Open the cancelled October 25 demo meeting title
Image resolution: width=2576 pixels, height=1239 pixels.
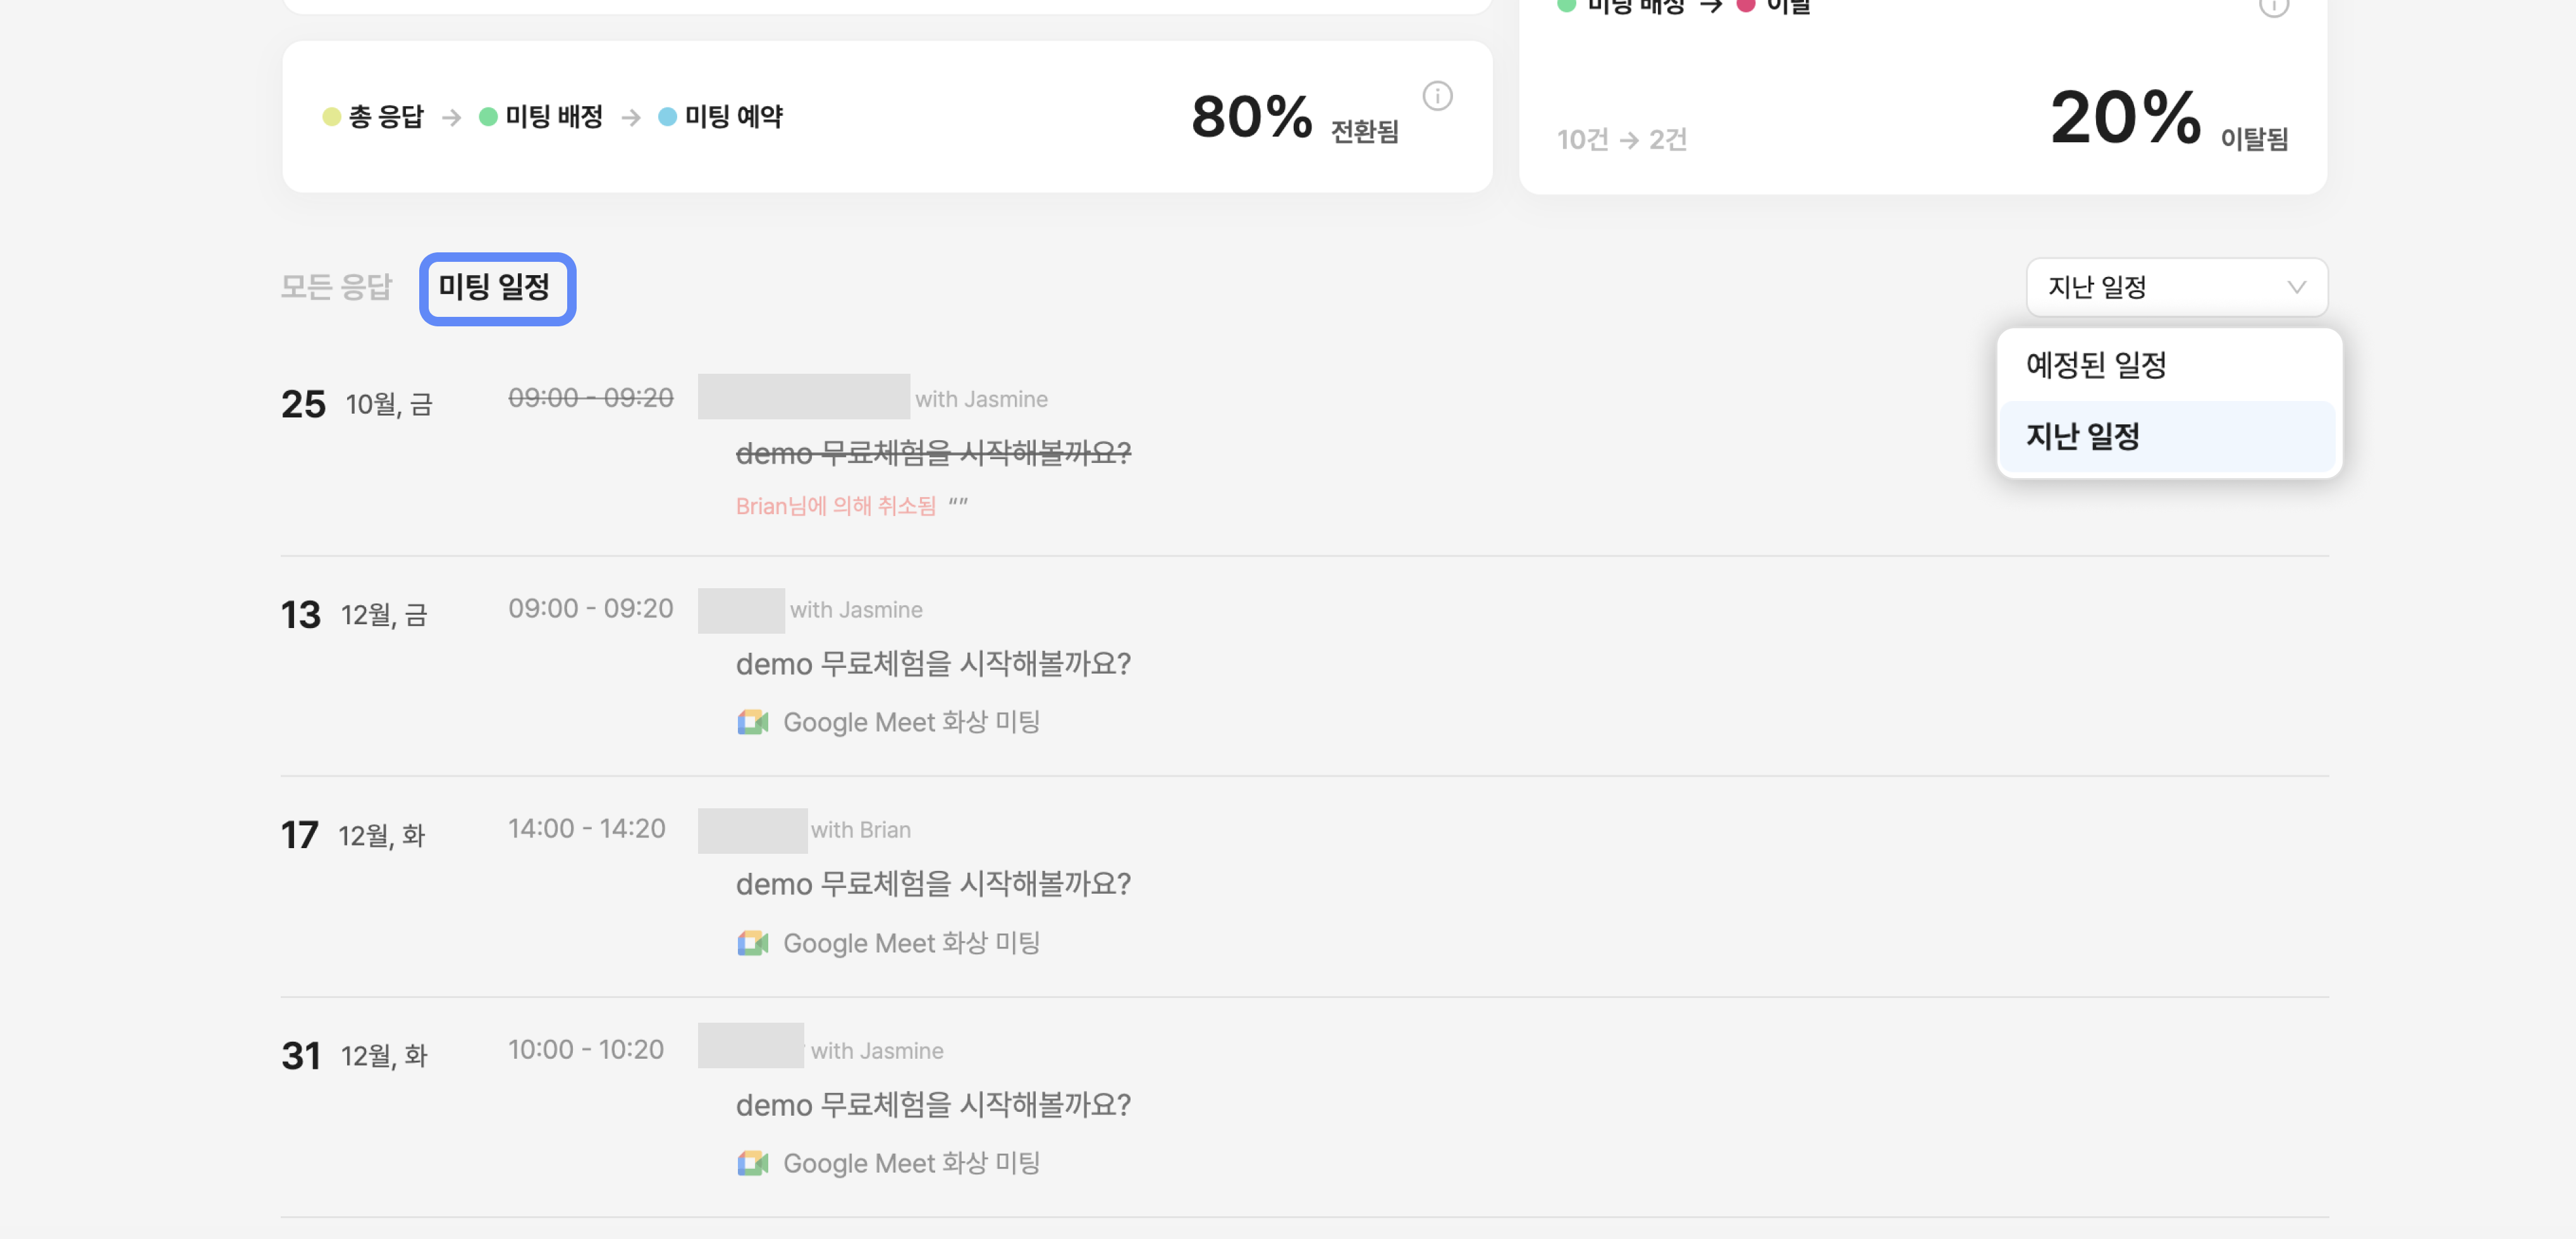pyautogui.click(x=933, y=454)
